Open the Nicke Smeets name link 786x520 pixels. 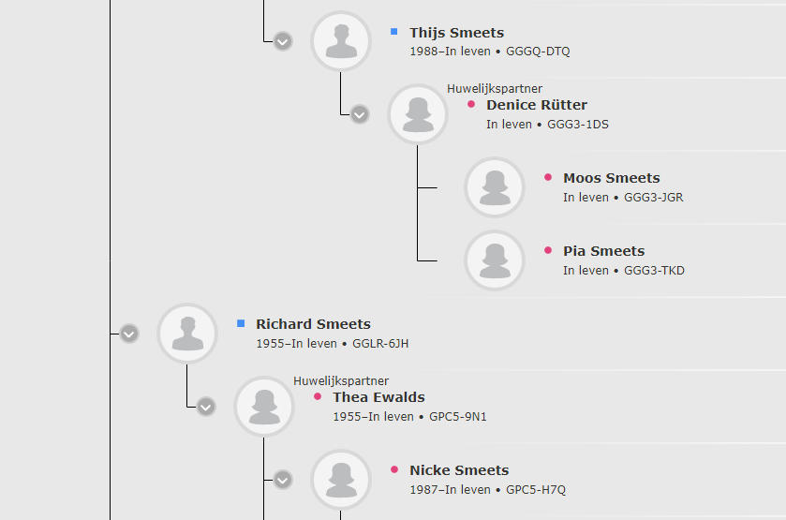[459, 470]
